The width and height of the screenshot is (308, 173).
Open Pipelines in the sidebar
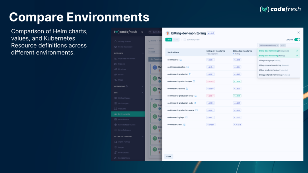(x=122, y=69)
